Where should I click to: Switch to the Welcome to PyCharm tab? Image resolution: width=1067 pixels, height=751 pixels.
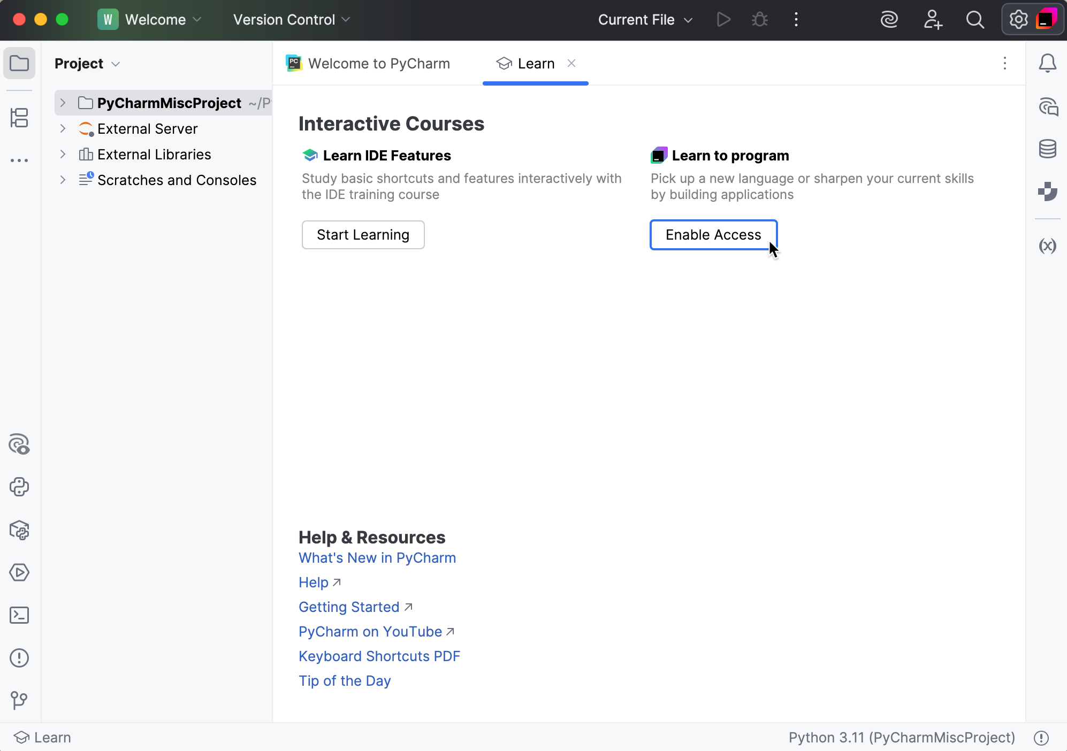[379, 63]
